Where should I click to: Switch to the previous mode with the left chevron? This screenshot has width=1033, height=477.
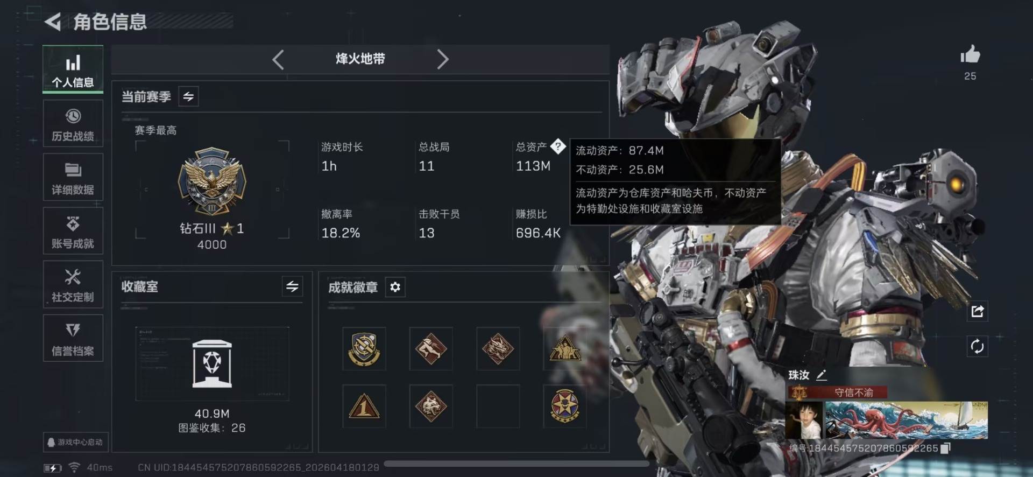click(x=278, y=59)
